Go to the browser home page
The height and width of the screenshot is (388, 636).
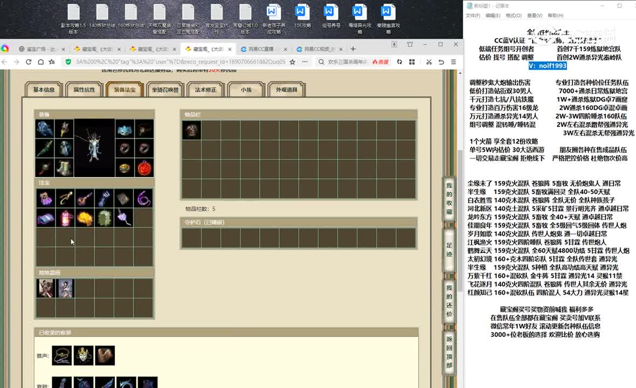[x=40, y=61]
